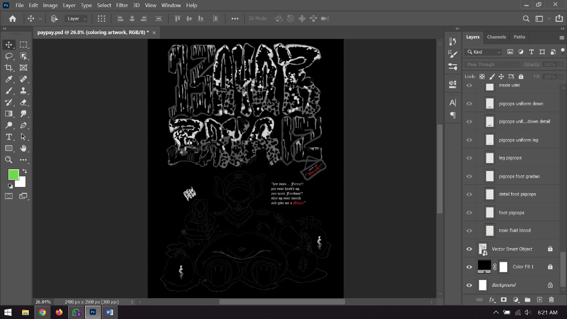Open the Search icon in options bar
The width and height of the screenshot is (567, 319).
(x=526, y=19)
